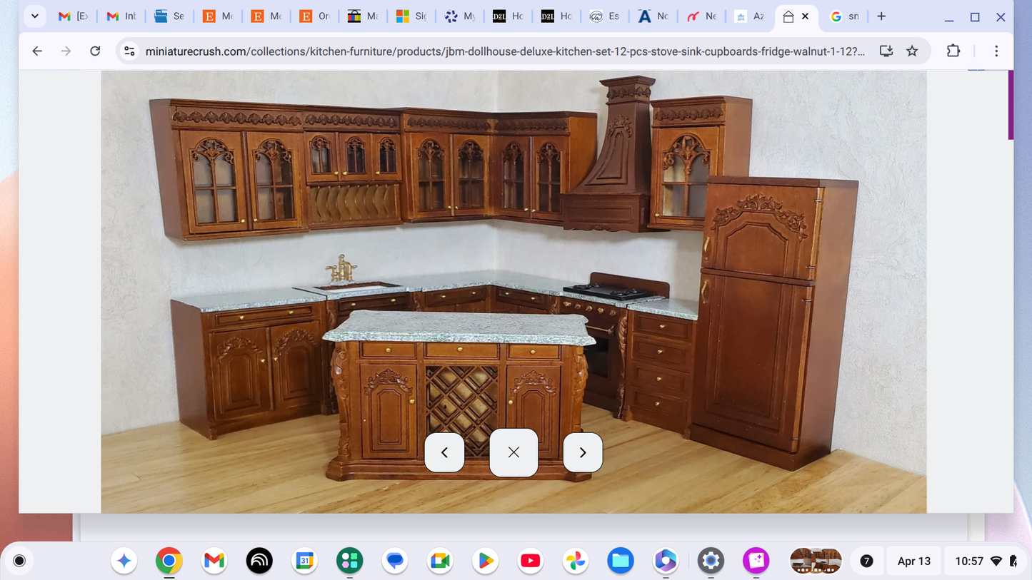Image resolution: width=1032 pixels, height=580 pixels.
Task: Show previous product image
Action: (444, 452)
